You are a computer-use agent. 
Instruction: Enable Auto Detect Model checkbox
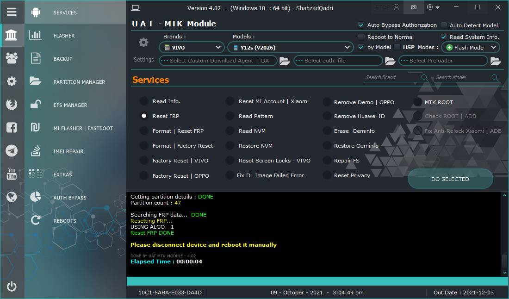tap(444, 25)
